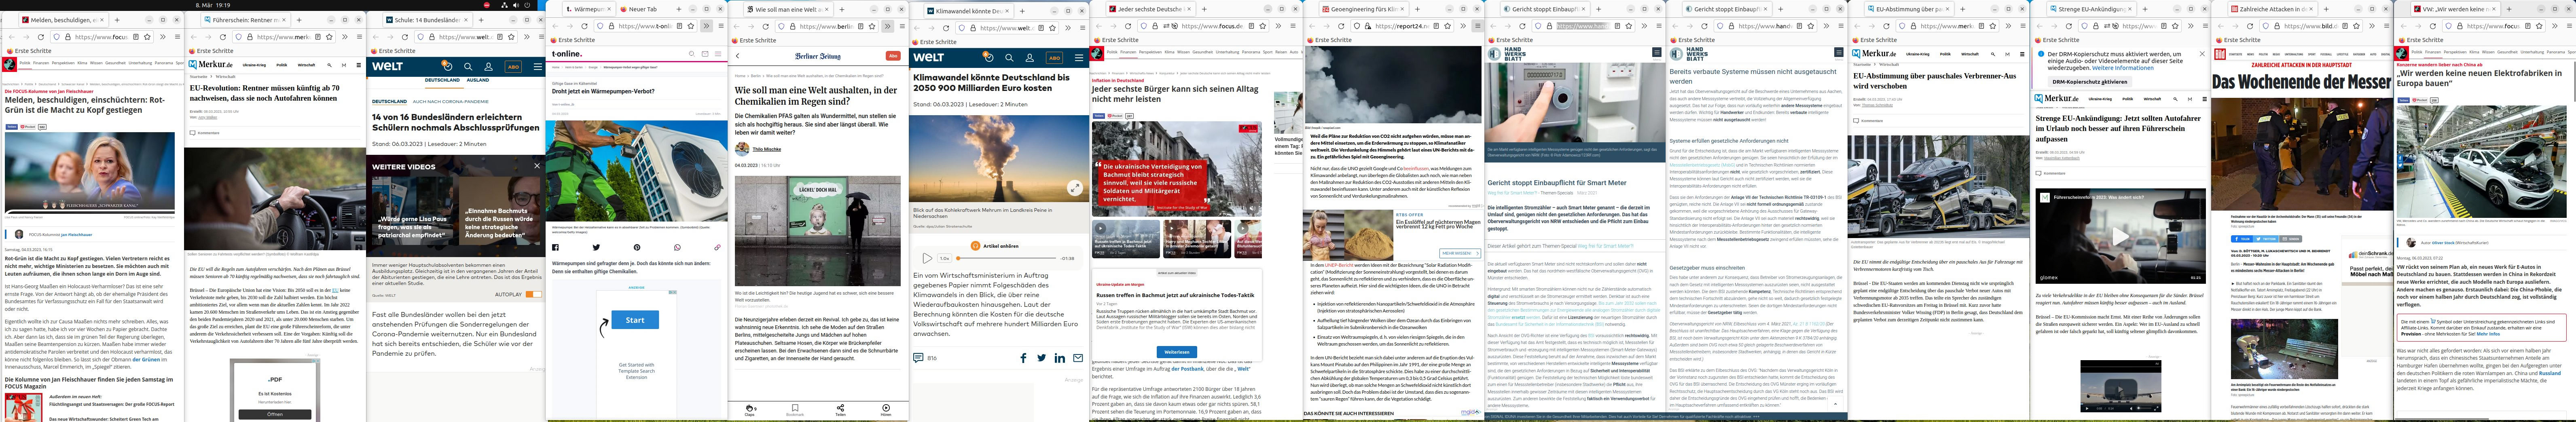
Task: Click Berliner Zeitung back arrow in header
Action: click(x=738, y=56)
